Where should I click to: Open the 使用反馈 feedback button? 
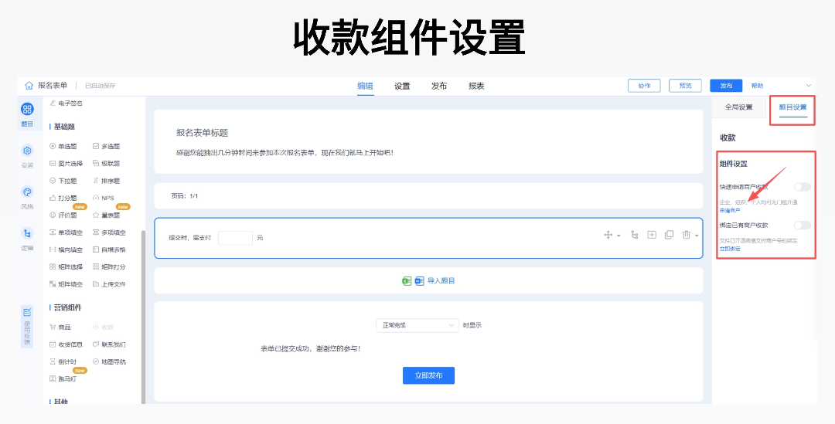point(27,327)
